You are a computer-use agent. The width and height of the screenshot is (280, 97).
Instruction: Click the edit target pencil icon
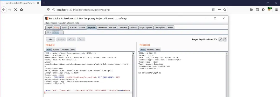click(x=221, y=39)
